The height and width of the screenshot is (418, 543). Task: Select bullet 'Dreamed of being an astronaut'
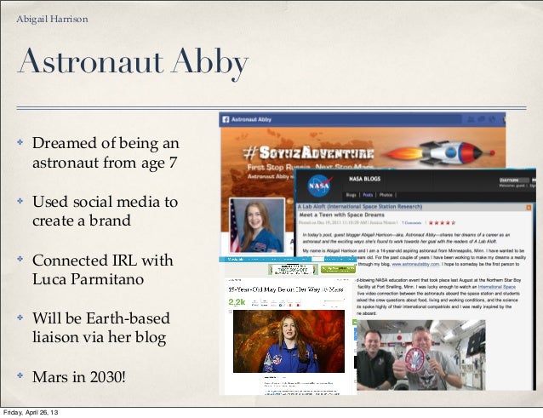click(106, 152)
